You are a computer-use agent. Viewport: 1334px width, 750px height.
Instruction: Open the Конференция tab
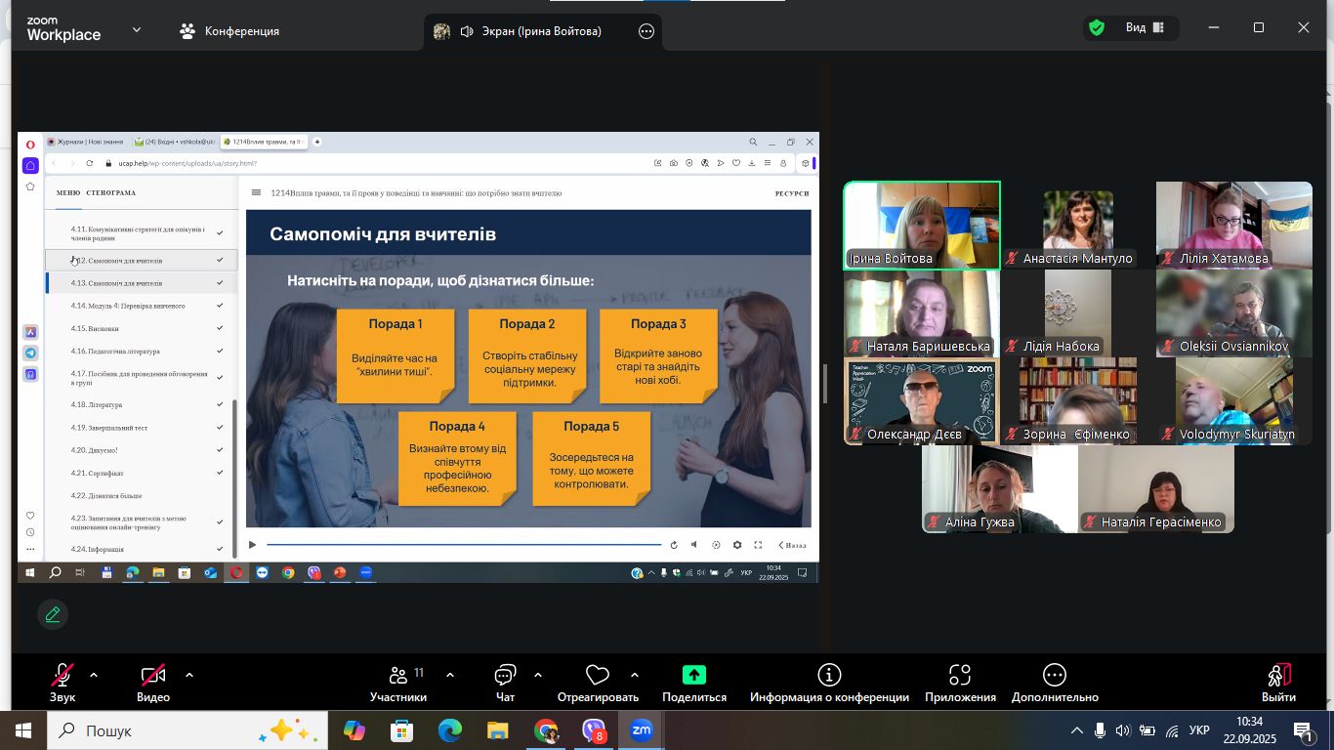tap(230, 31)
